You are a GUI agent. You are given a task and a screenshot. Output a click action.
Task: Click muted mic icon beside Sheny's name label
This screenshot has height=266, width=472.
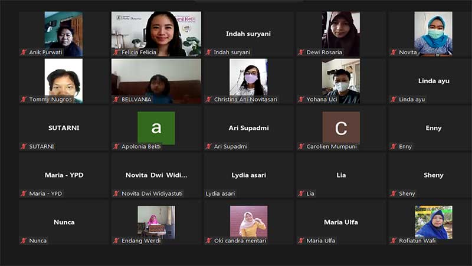[x=394, y=193]
